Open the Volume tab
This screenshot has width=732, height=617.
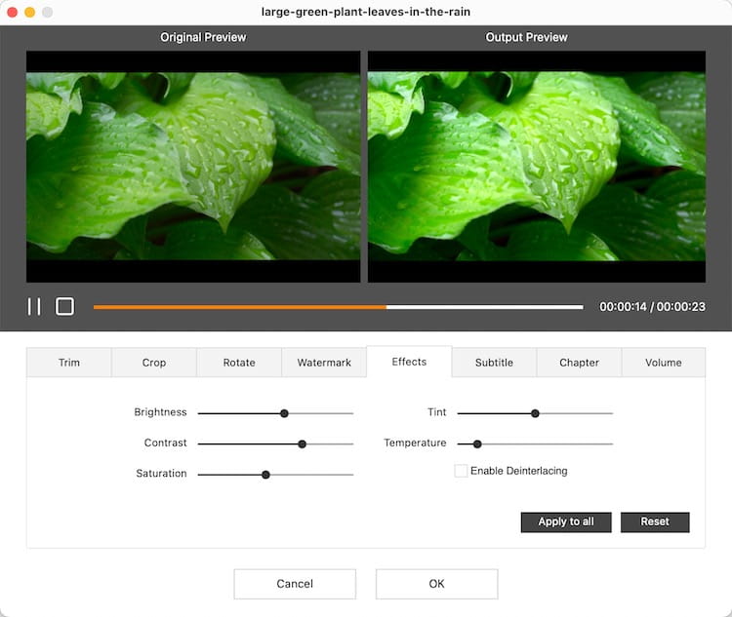coord(664,363)
